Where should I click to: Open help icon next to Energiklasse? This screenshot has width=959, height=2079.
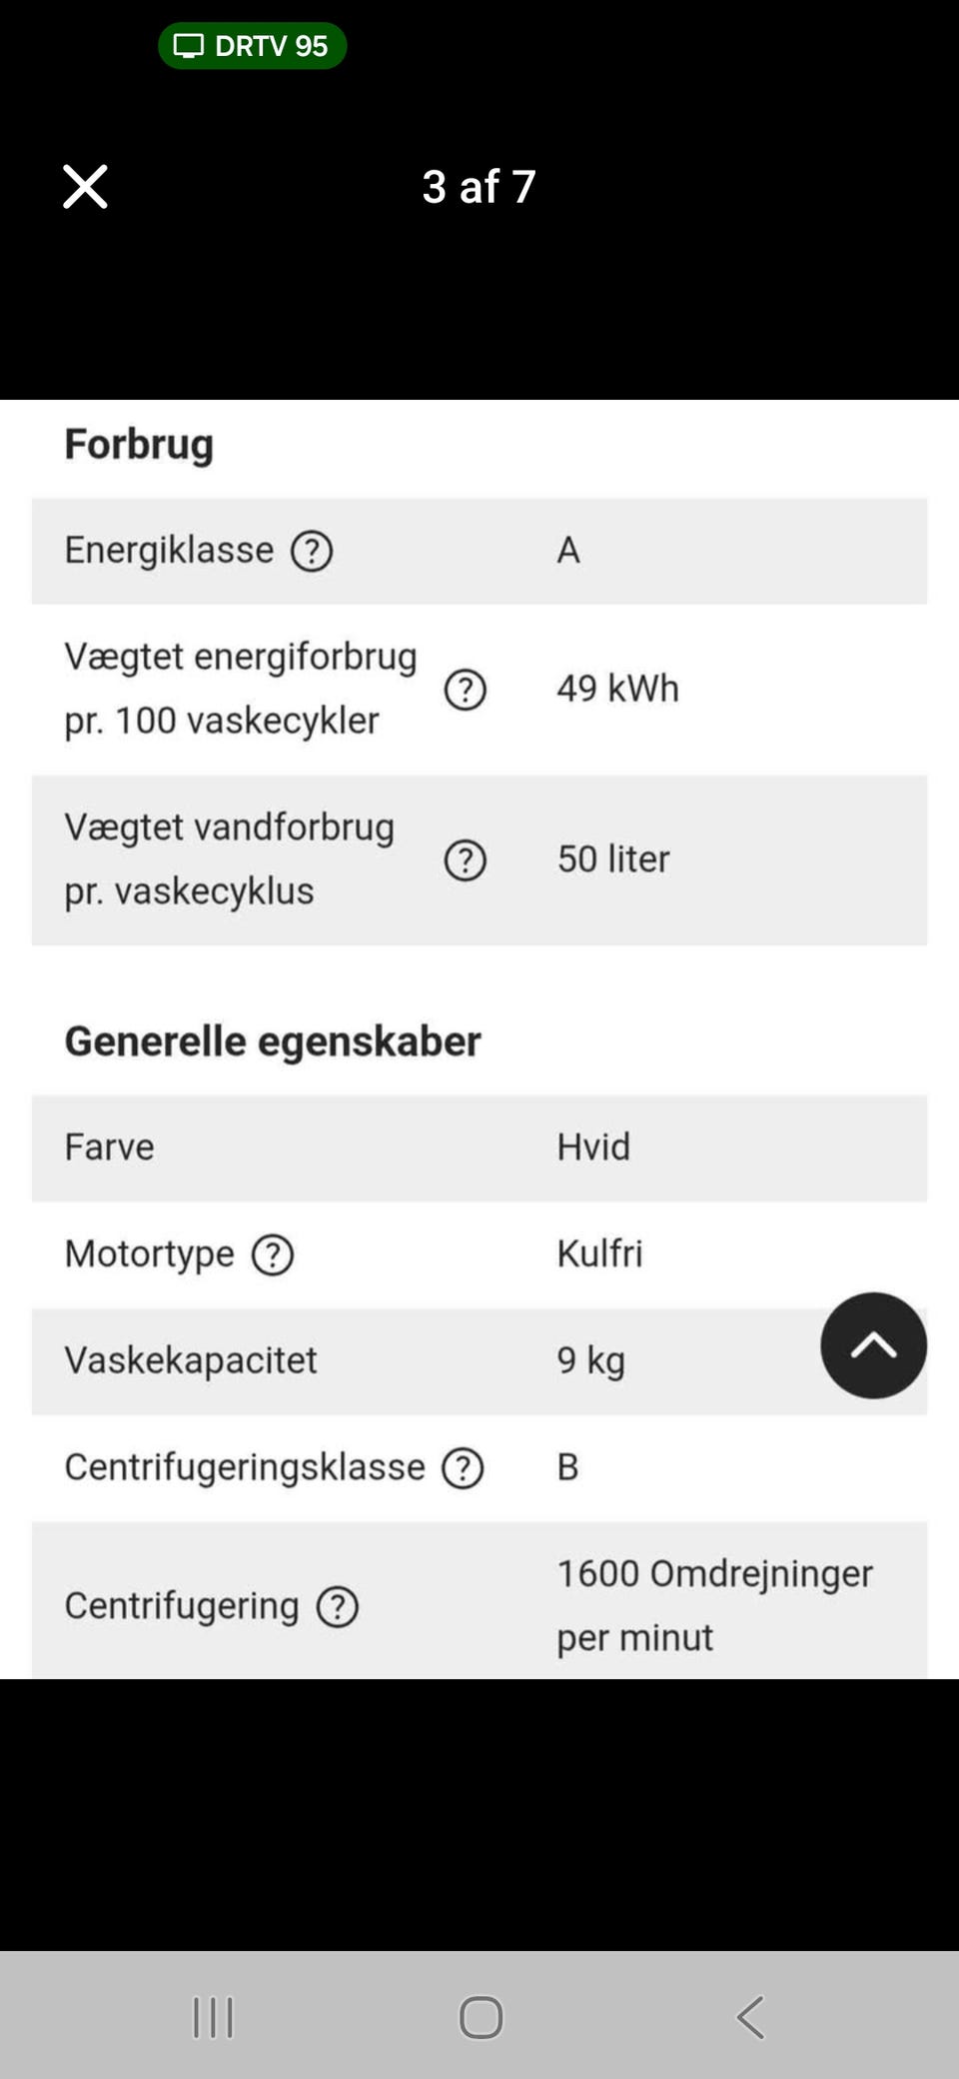(x=312, y=551)
